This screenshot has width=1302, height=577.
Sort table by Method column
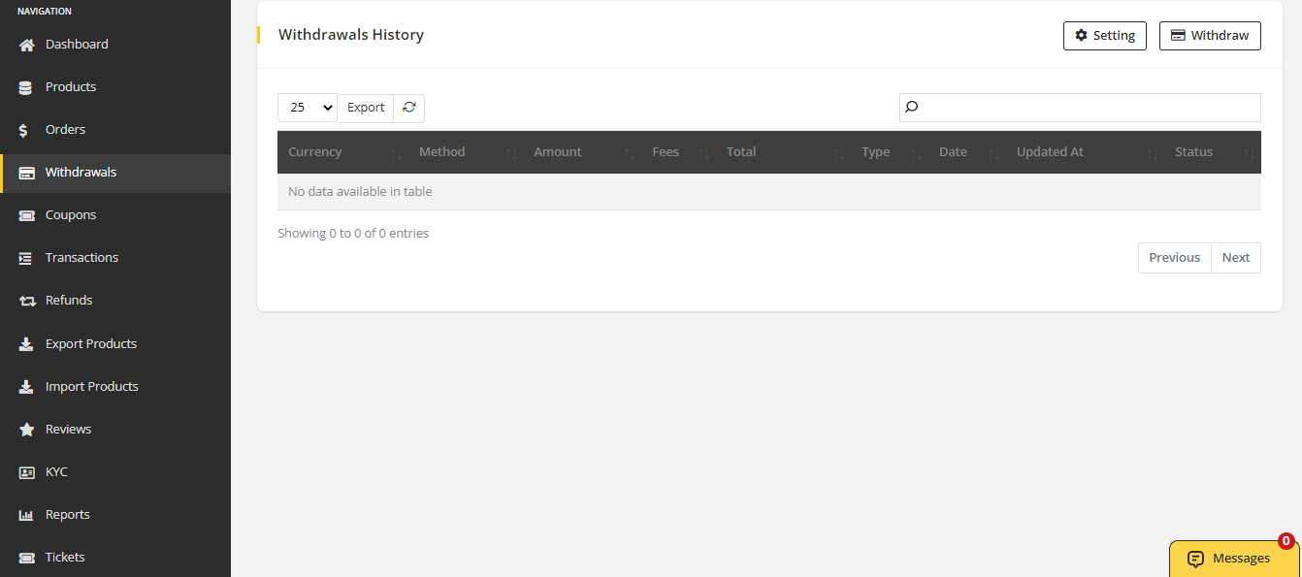click(466, 152)
